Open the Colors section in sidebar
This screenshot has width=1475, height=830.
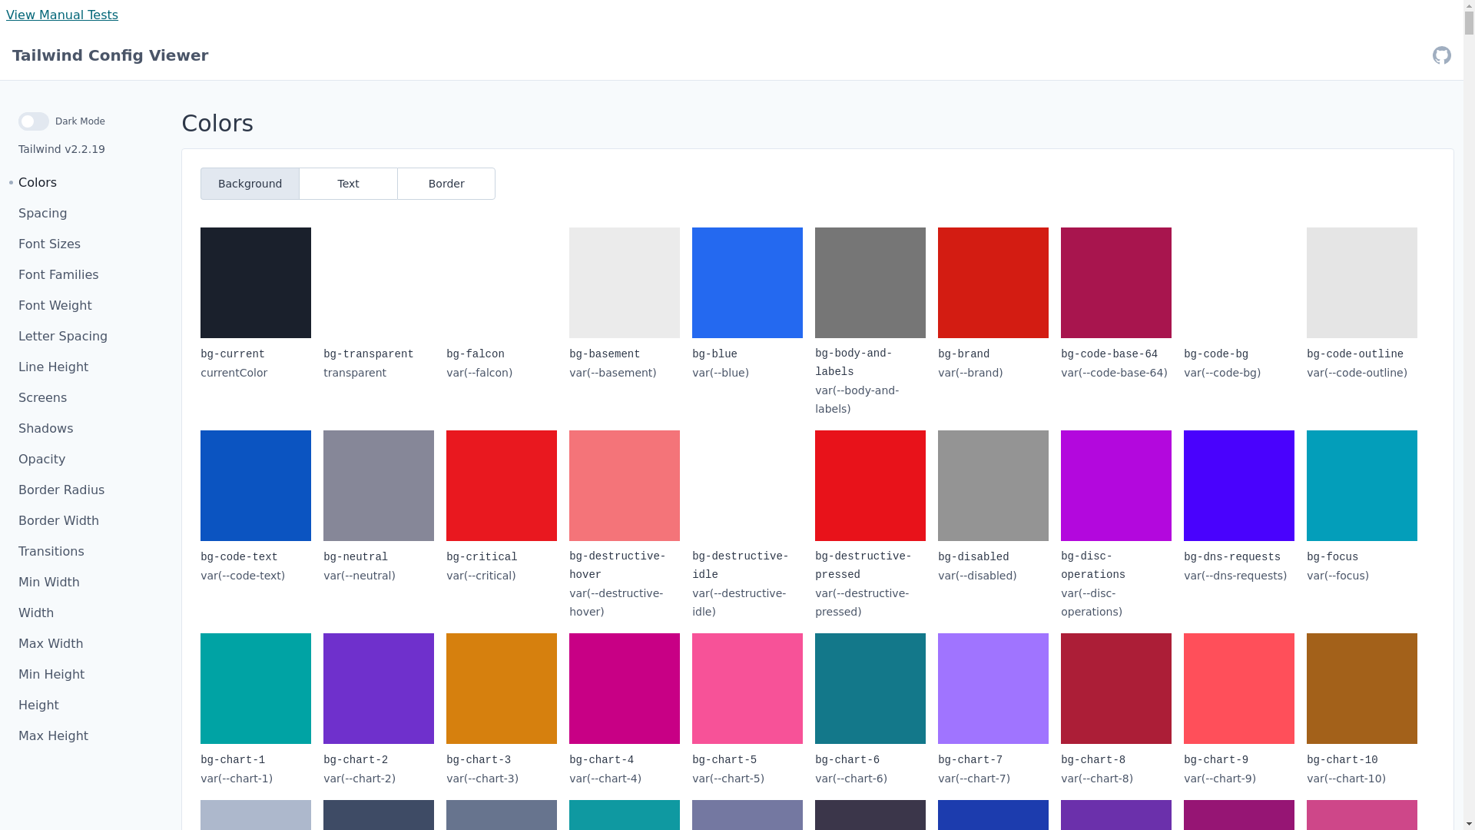(x=38, y=183)
